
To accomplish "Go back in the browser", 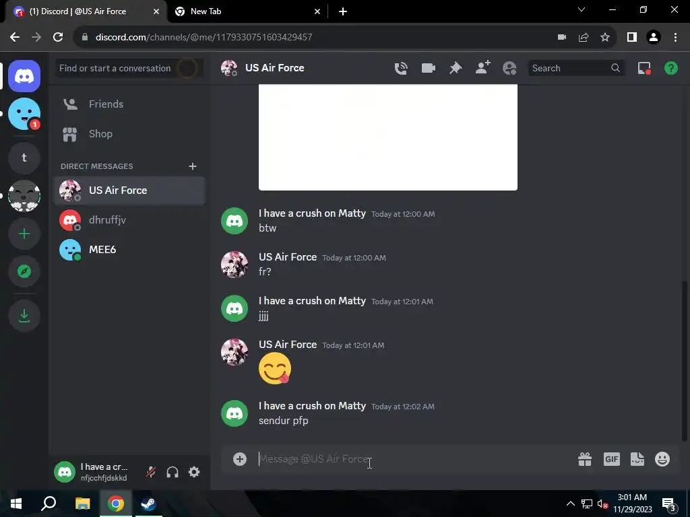I will pyautogui.click(x=15, y=37).
